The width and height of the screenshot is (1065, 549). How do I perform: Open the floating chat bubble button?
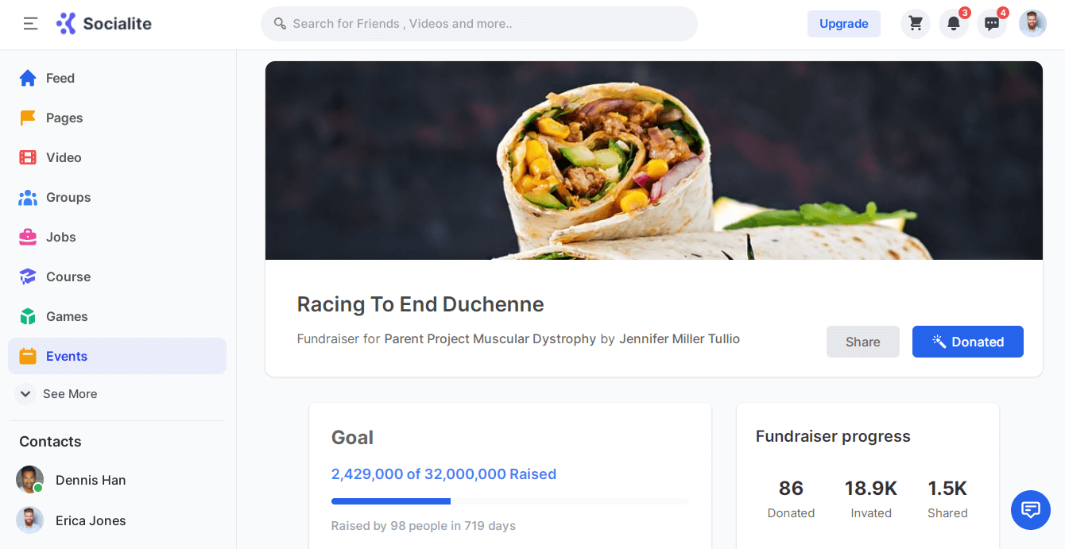click(1030, 509)
